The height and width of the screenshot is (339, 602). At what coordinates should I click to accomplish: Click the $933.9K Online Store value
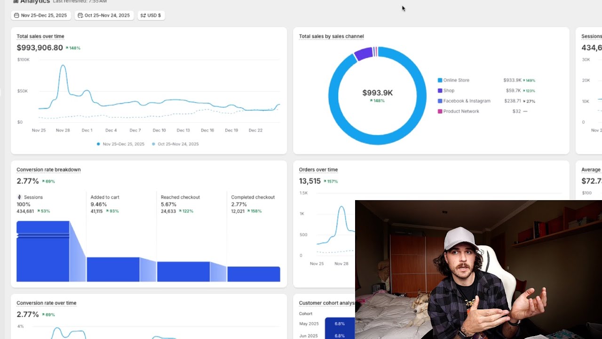[512, 81]
